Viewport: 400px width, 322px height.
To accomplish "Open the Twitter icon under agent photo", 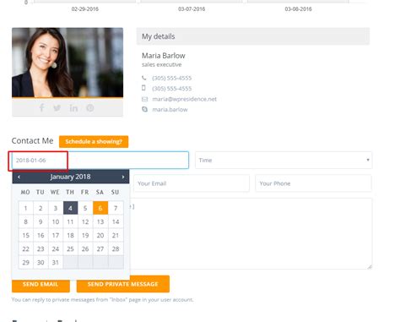I will [x=57, y=108].
